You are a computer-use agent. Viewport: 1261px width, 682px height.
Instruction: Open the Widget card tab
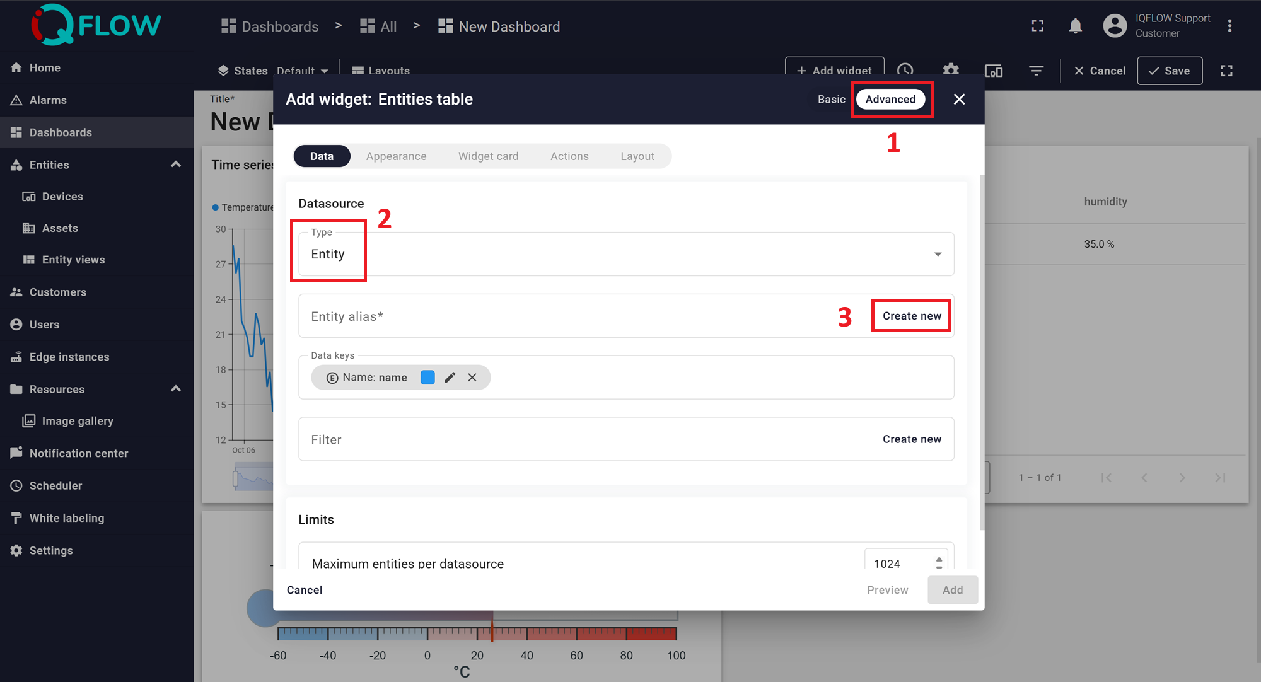(488, 156)
